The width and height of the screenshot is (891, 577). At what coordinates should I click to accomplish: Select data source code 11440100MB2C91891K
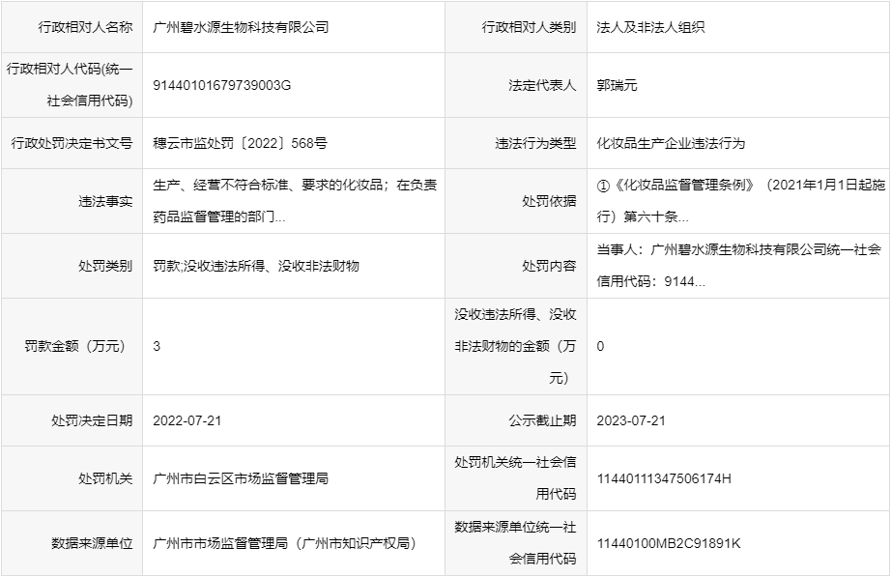click(x=669, y=543)
